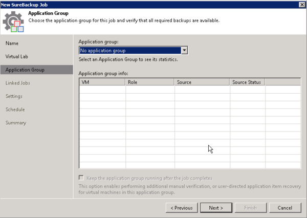307x218 pixels.
Task: Click the Role column header
Action: pos(150,82)
